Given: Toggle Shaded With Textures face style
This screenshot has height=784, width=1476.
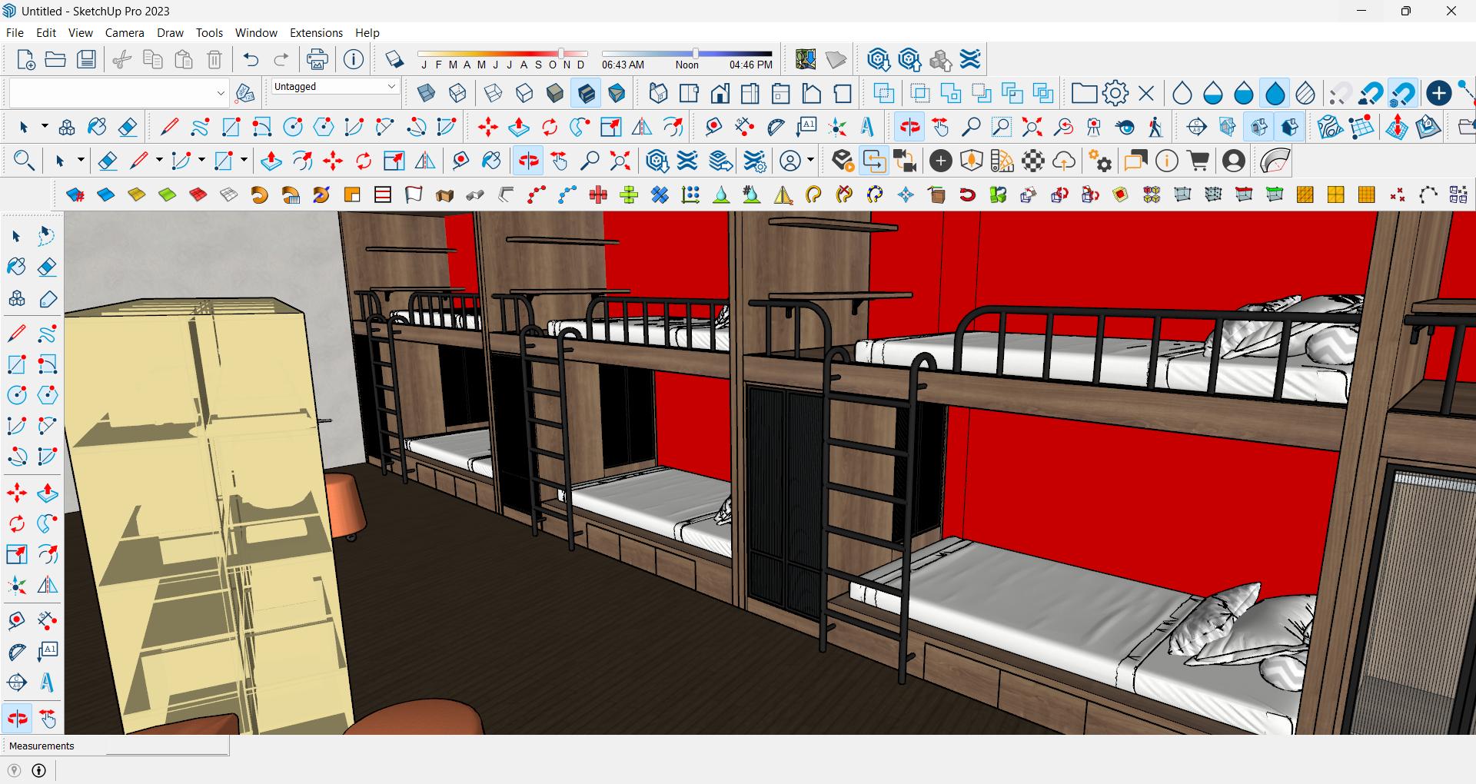Looking at the screenshot, I should coord(586,94).
